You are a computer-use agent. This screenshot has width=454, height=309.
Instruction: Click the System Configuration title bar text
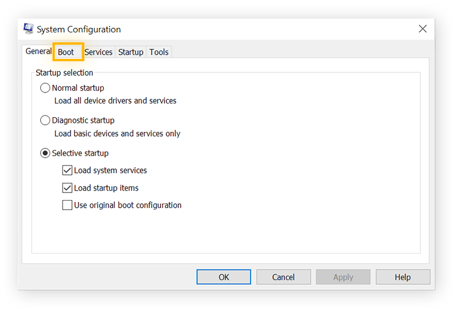(x=78, y=29)
